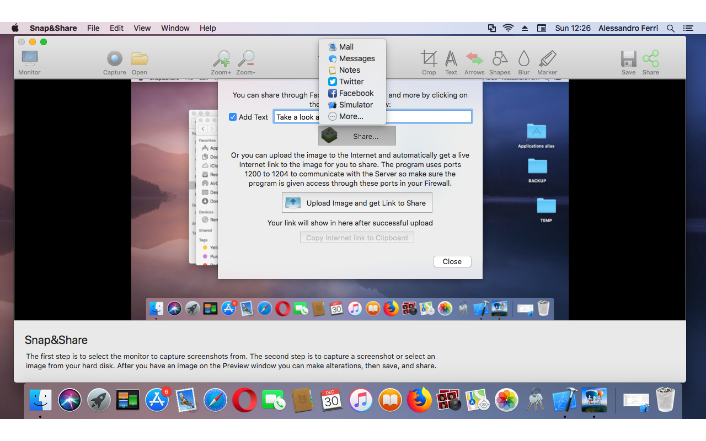Screen dimensions: 706x441
Task: Open Launchpad from the Dock
Action: click(x=99, y=400)
